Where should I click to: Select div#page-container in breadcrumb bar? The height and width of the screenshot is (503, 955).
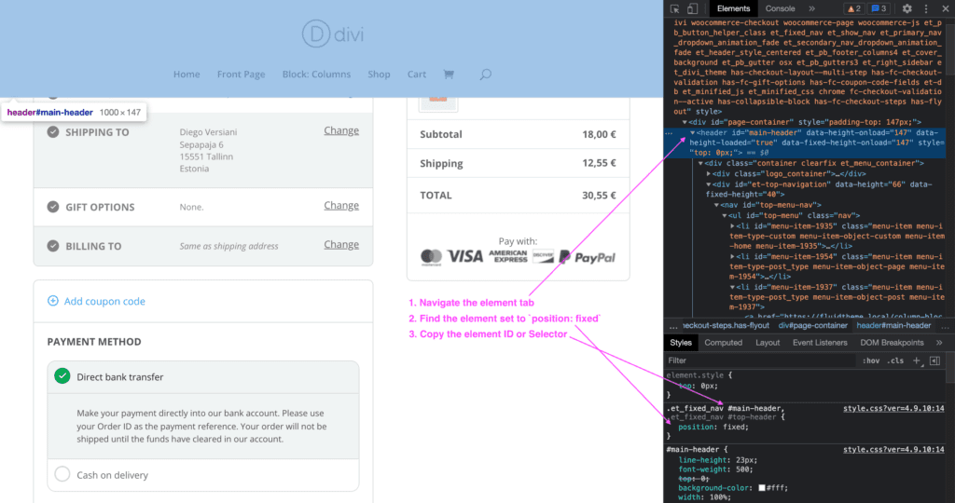tap(813, 325)
